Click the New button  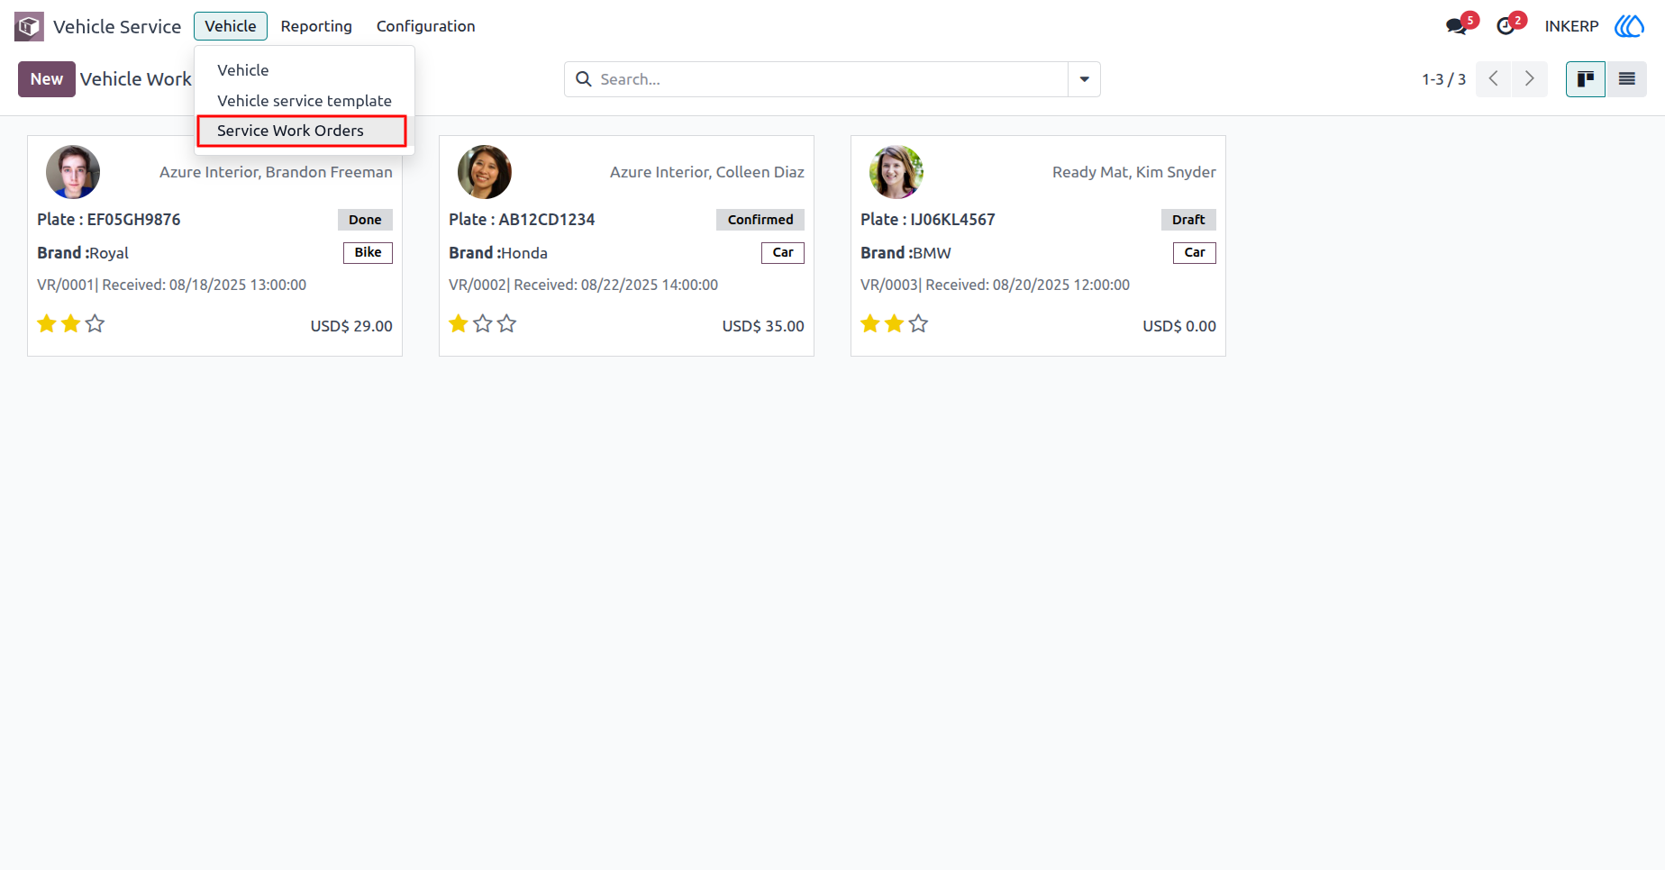pyautogui.click(x=47, y=79)
